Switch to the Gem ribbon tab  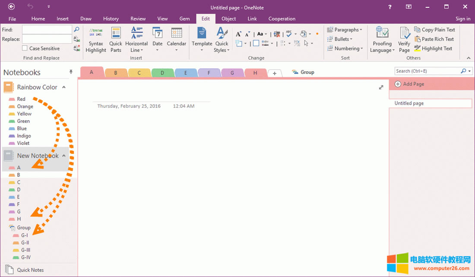(x=184, y=19)
